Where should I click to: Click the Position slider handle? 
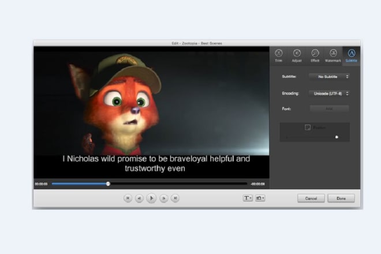coord(337,137)
